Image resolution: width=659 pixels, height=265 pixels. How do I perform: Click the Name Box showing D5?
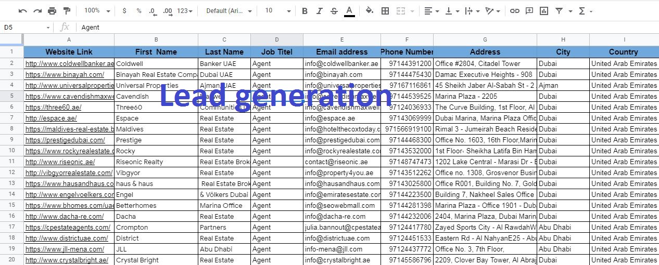(x=26, y=28)
